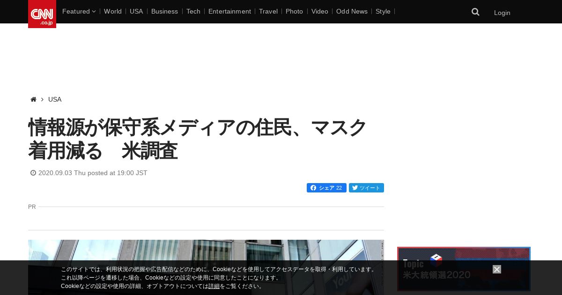Share article via Facebook シェア button
The height and width of the screenshot is (295, 562).
(x=326, y=188)
